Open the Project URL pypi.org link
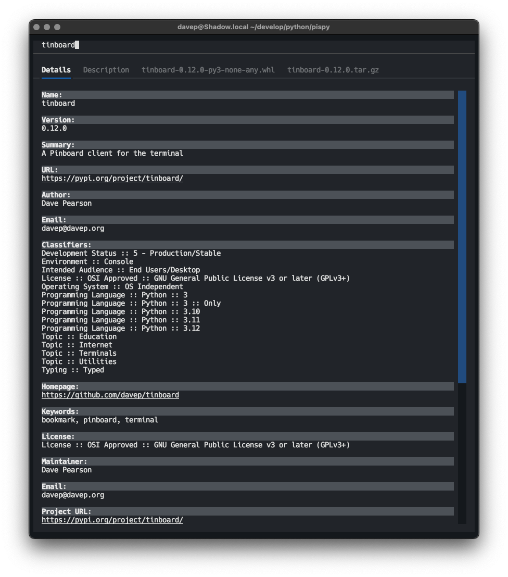 tap(112, 520)
